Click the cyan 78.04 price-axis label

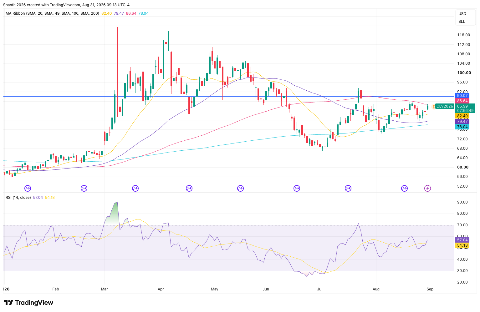pos(462,127)
